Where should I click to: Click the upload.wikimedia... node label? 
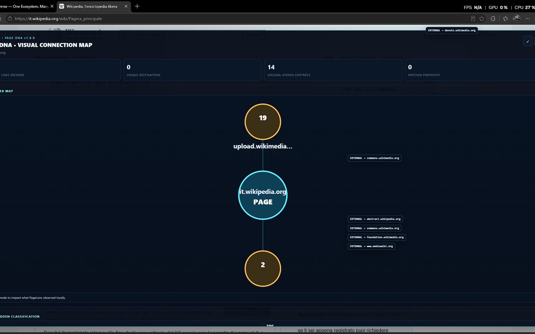(x=263, y=146)
